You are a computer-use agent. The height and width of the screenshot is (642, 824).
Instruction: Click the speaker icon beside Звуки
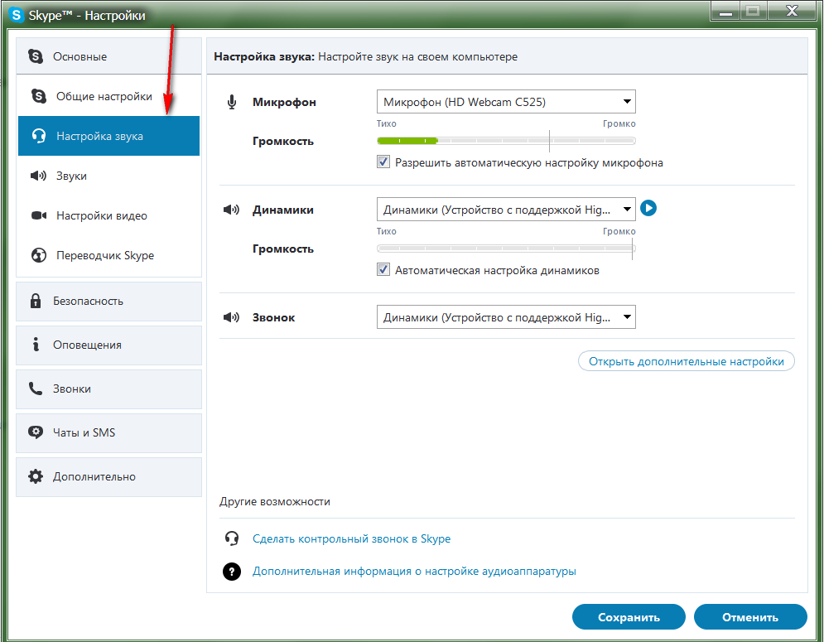point(38,176)
